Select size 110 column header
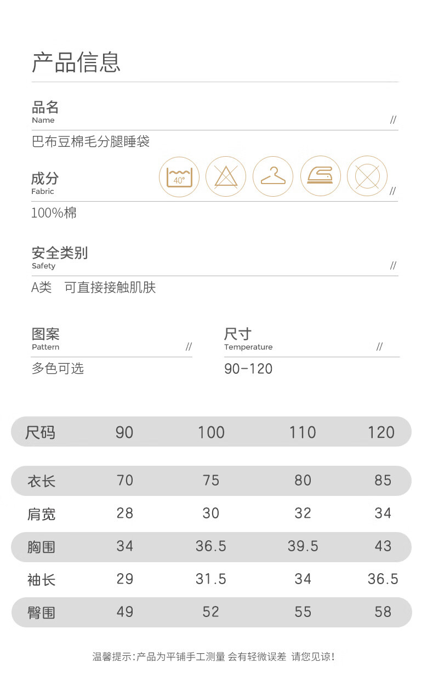The width and height of the screenshot is (433, 680). point(303,432)
